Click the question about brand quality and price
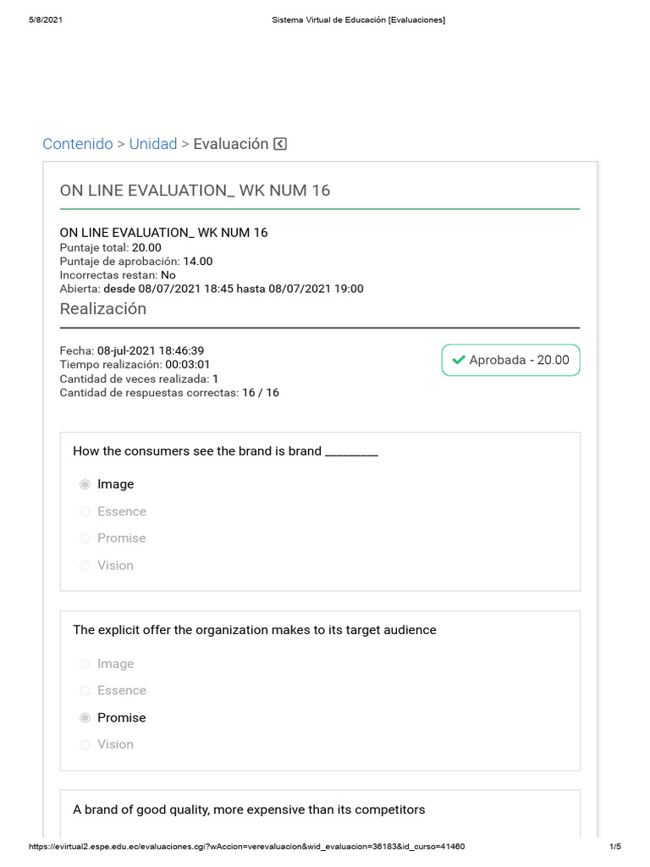The image size is (650, 867). (249, 809)
